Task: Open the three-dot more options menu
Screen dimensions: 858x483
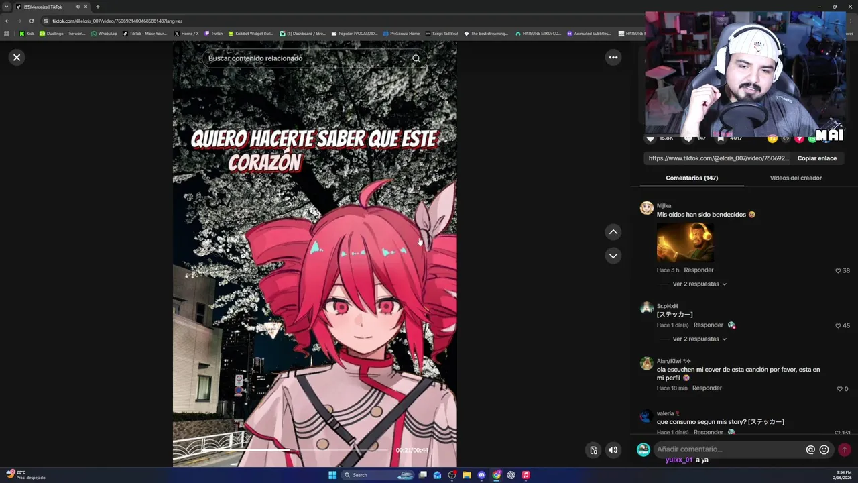Action: pyautogui.click(x=613, y=58)
